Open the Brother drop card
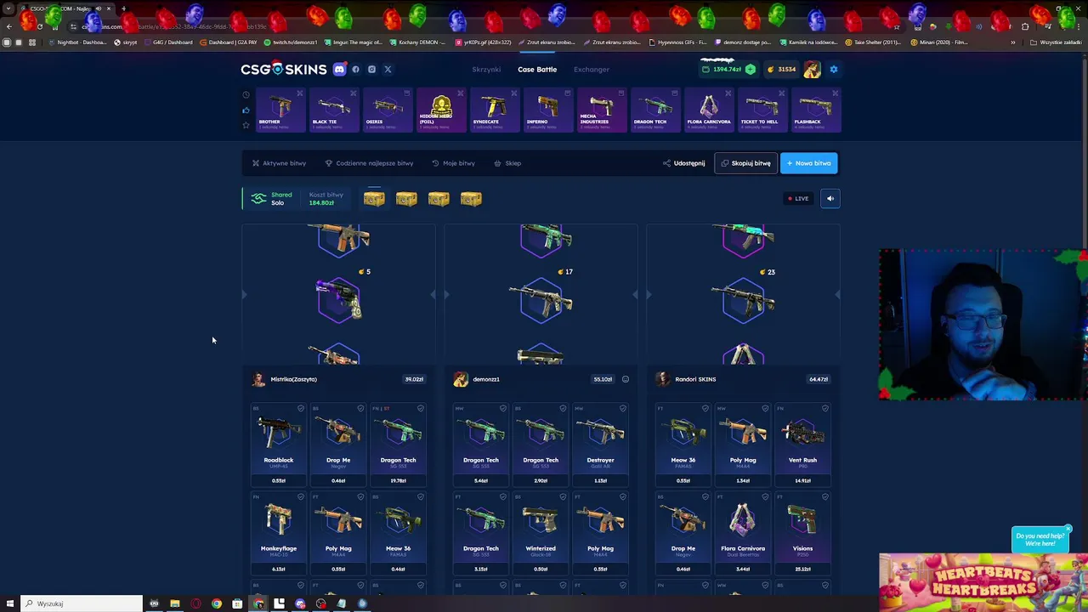 coord(280,110)
